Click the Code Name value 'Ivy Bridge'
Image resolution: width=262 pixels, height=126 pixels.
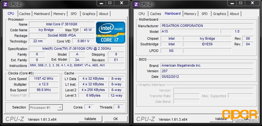click(46, 30)
